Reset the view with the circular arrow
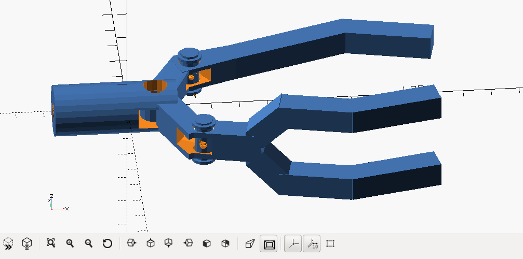Viewport: 523px width, 259px height. click(108, 243)
